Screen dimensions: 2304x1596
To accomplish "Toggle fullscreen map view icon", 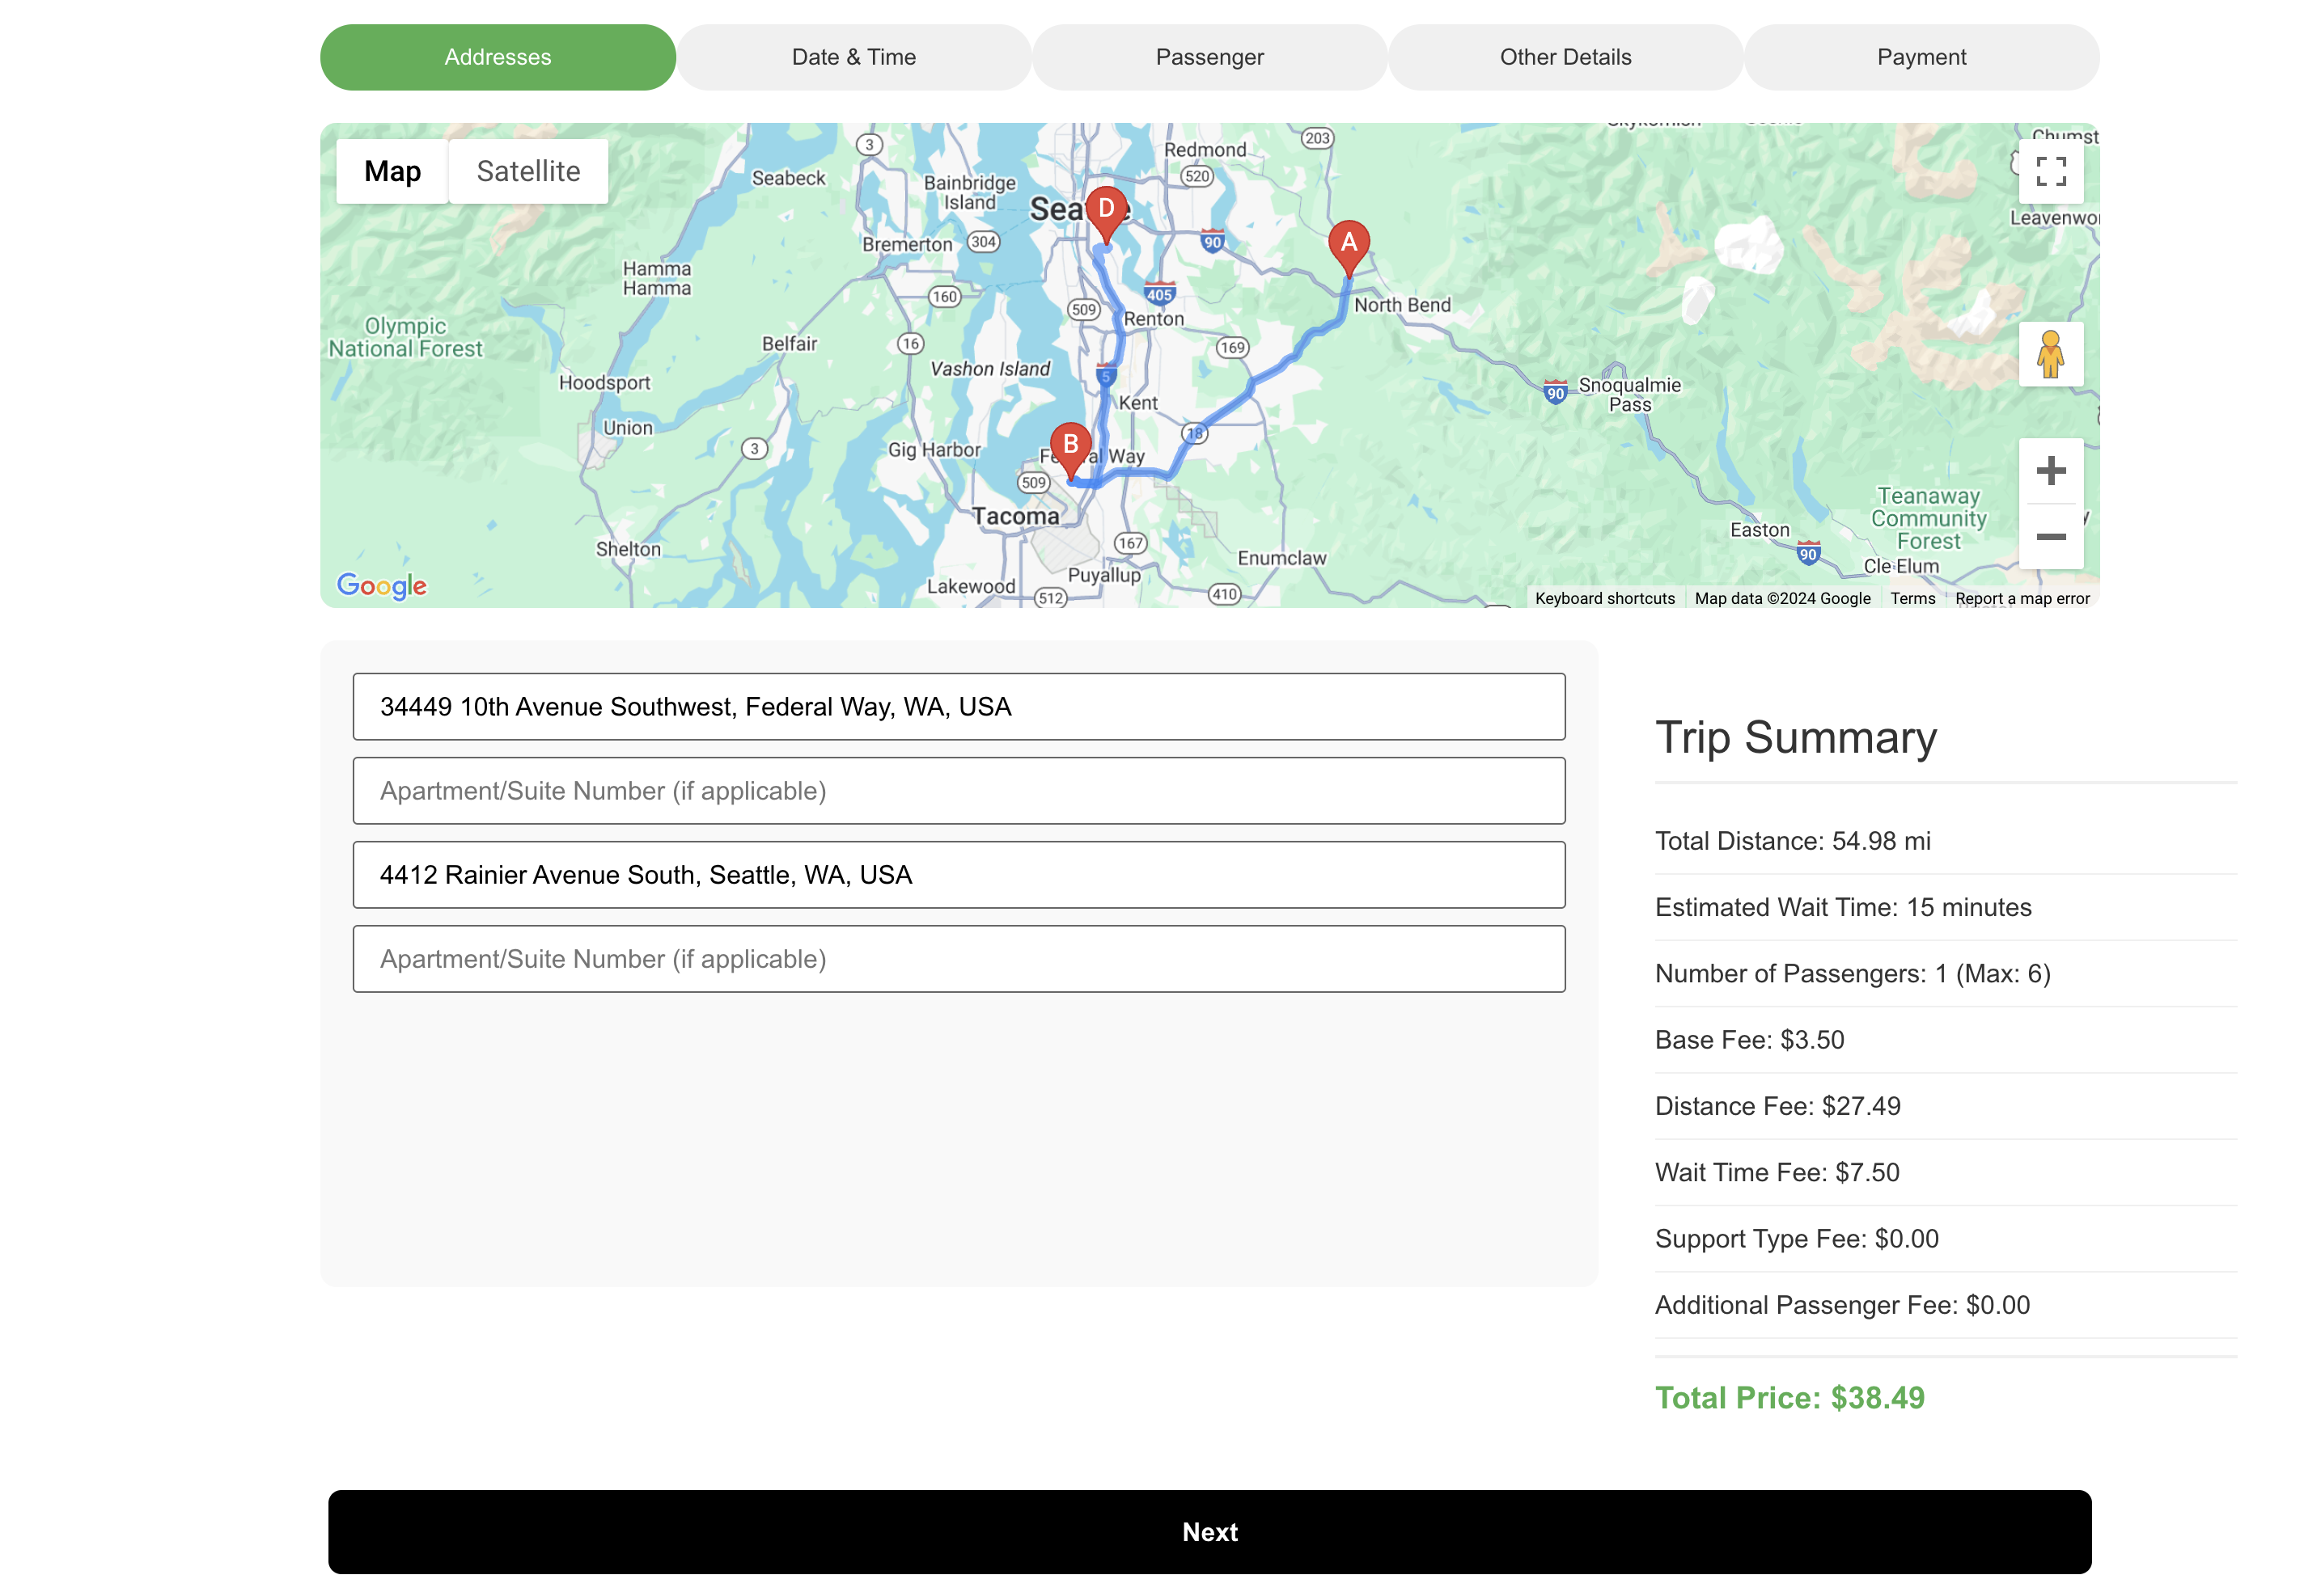I will (2050, 171).
